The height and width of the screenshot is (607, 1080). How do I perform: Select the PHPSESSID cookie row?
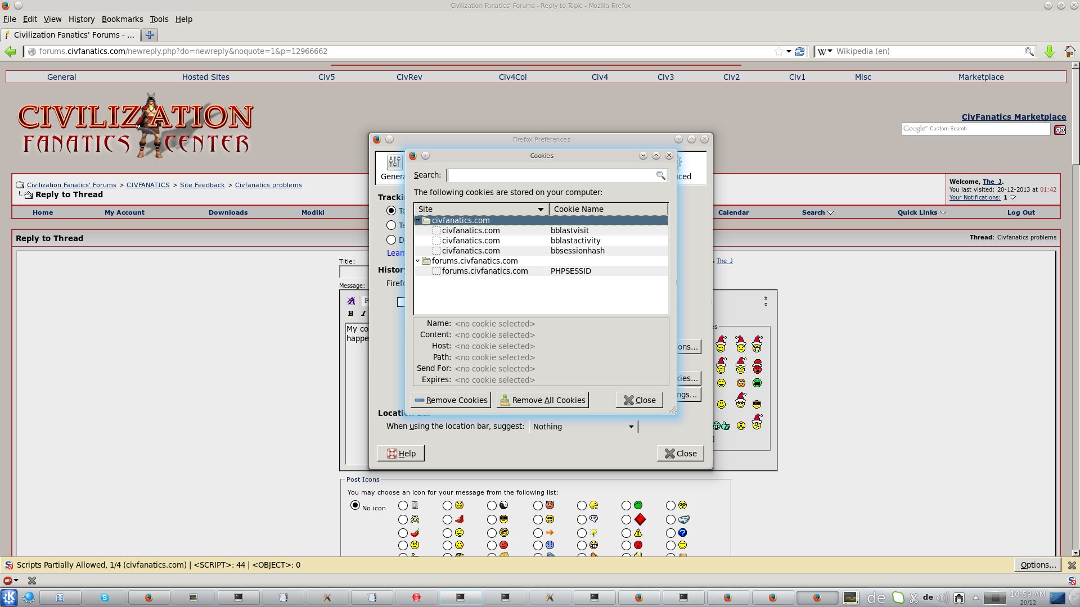click(x=541, y=271)
